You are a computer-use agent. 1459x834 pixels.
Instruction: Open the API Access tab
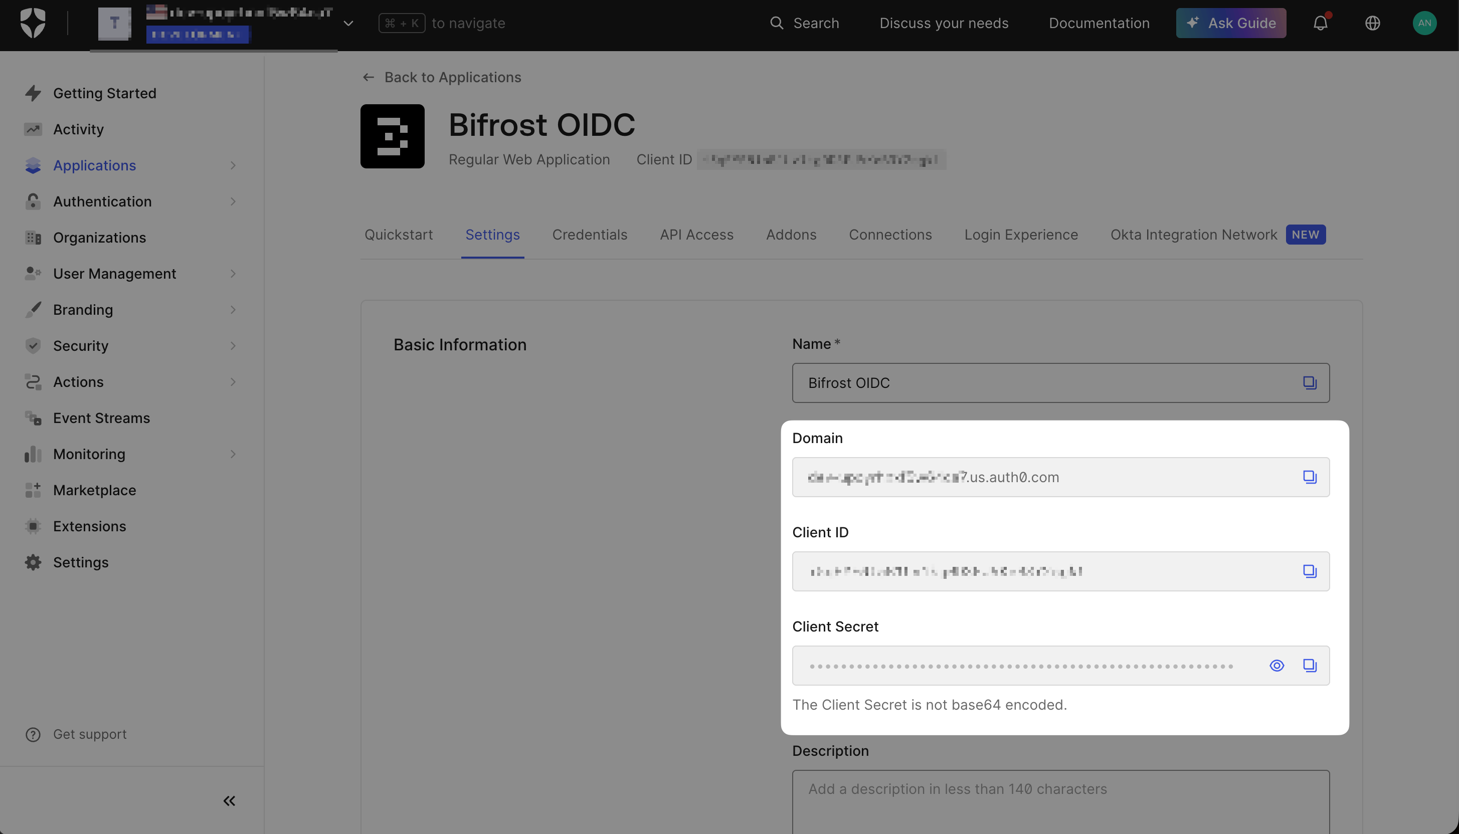tap(696, 234)
